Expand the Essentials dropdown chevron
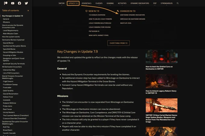The width and height of the screenshot is (205, 136). pos(87,5)
